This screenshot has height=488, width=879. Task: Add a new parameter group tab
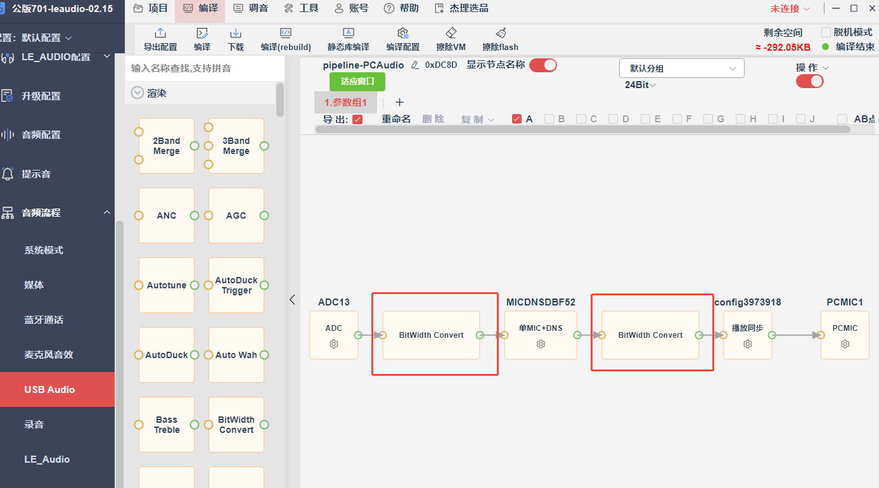pos(399,102)
